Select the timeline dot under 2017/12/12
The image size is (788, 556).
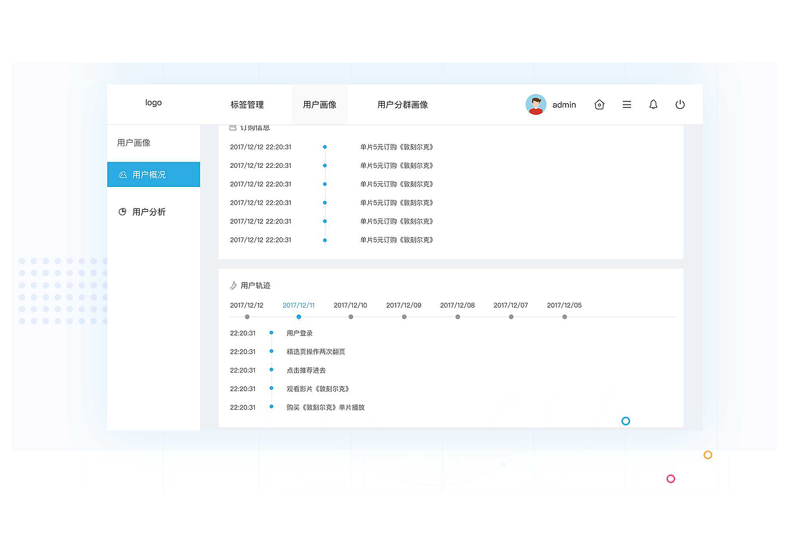pos(247,317)
